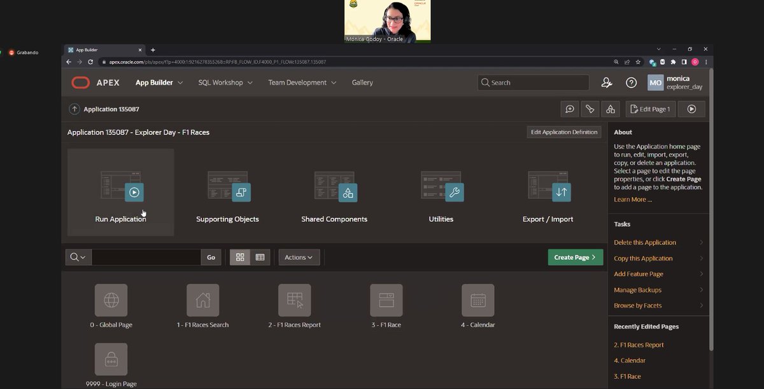Click the Go search button
Viewport: 764px width, 389px height.
[211, 257]
